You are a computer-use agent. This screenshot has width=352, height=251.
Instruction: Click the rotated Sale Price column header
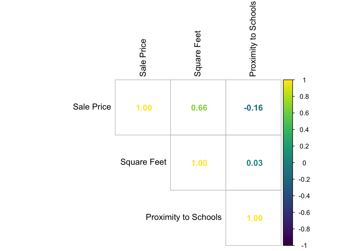pyautogui.click(x=143, y=58)
